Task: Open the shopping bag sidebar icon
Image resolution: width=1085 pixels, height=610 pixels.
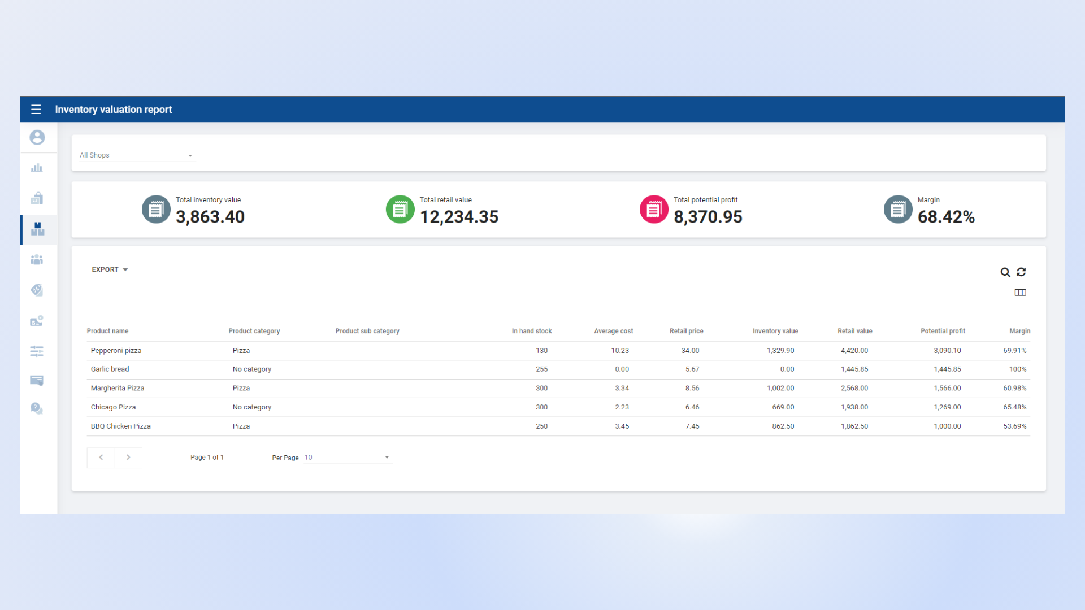Action: [x=37, y=198]
